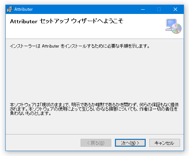The width and height of the screenshot is (189, 156).
Task: Click the computer and CD setup icon
Action: [173, 26]
